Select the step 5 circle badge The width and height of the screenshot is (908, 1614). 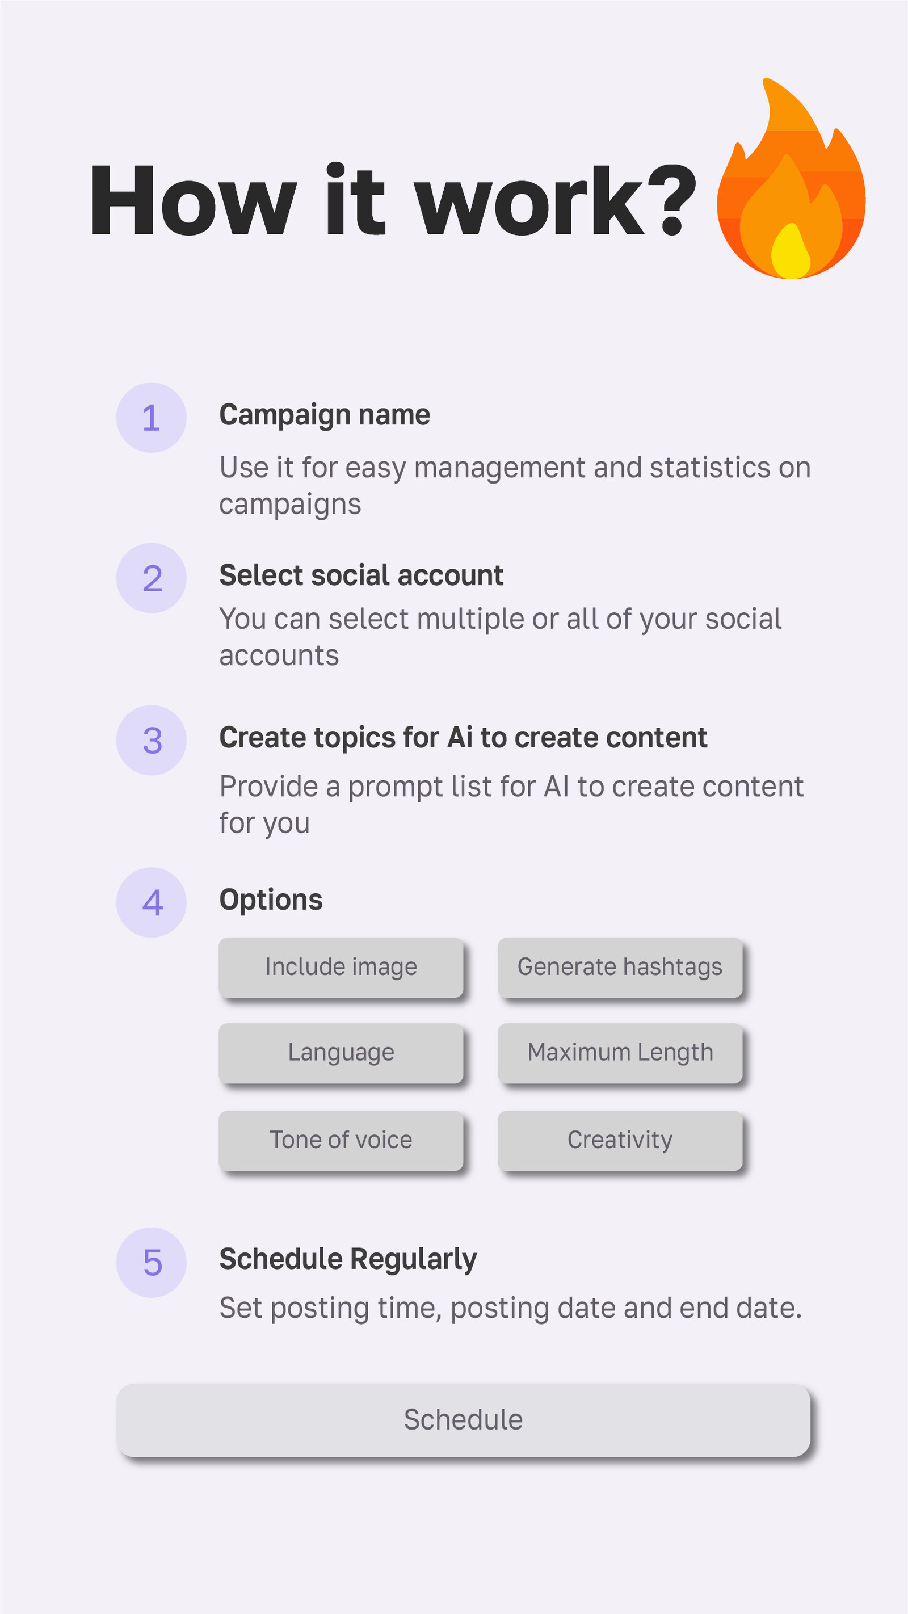[x=152, y=1263]
